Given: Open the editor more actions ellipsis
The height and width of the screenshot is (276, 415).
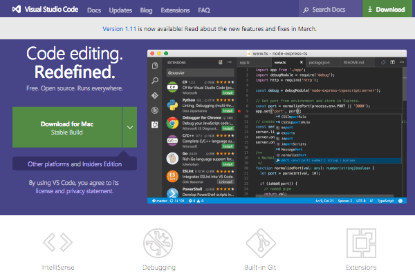Looking at the screenshot, I should click(402, 62).
